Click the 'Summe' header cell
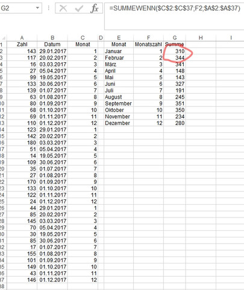Screen dimensions: 244x290 pyautogui.click(x=175, y=44)
